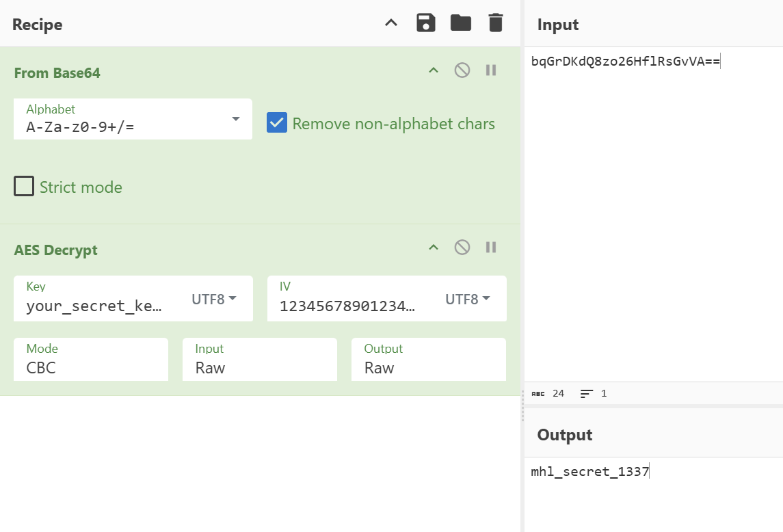Load a saved recipe
This screenshot has width=783, height=532.
(460, 22)
